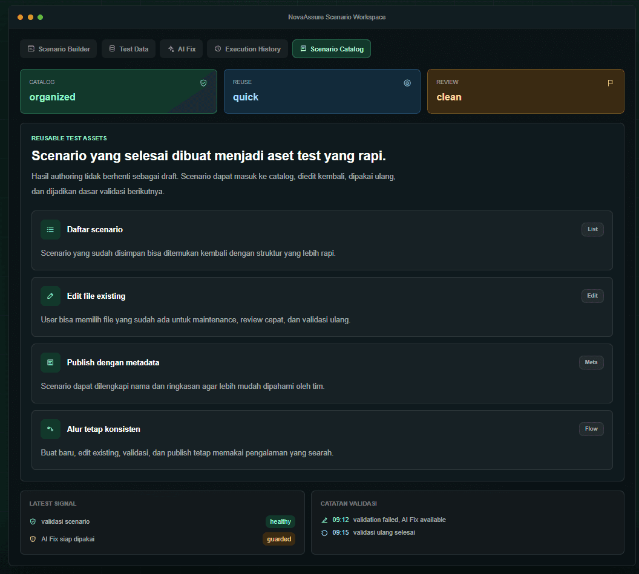The image size is (639, 574).
Task: Open the Catalog organized card
Action: (119, 91)
